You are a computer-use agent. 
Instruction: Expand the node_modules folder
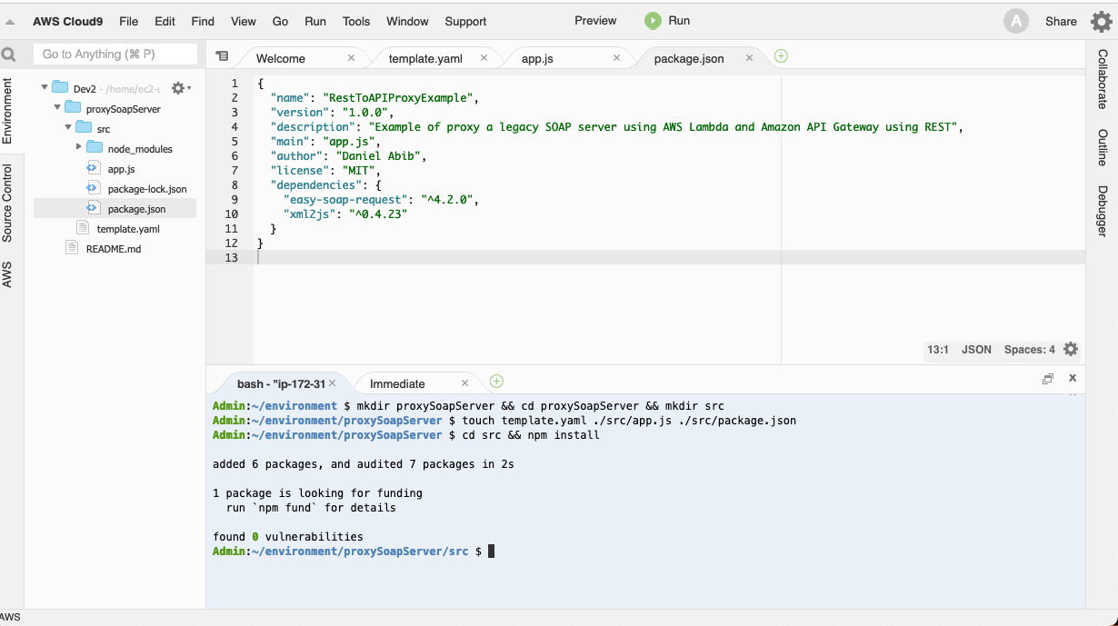point(79,147)
